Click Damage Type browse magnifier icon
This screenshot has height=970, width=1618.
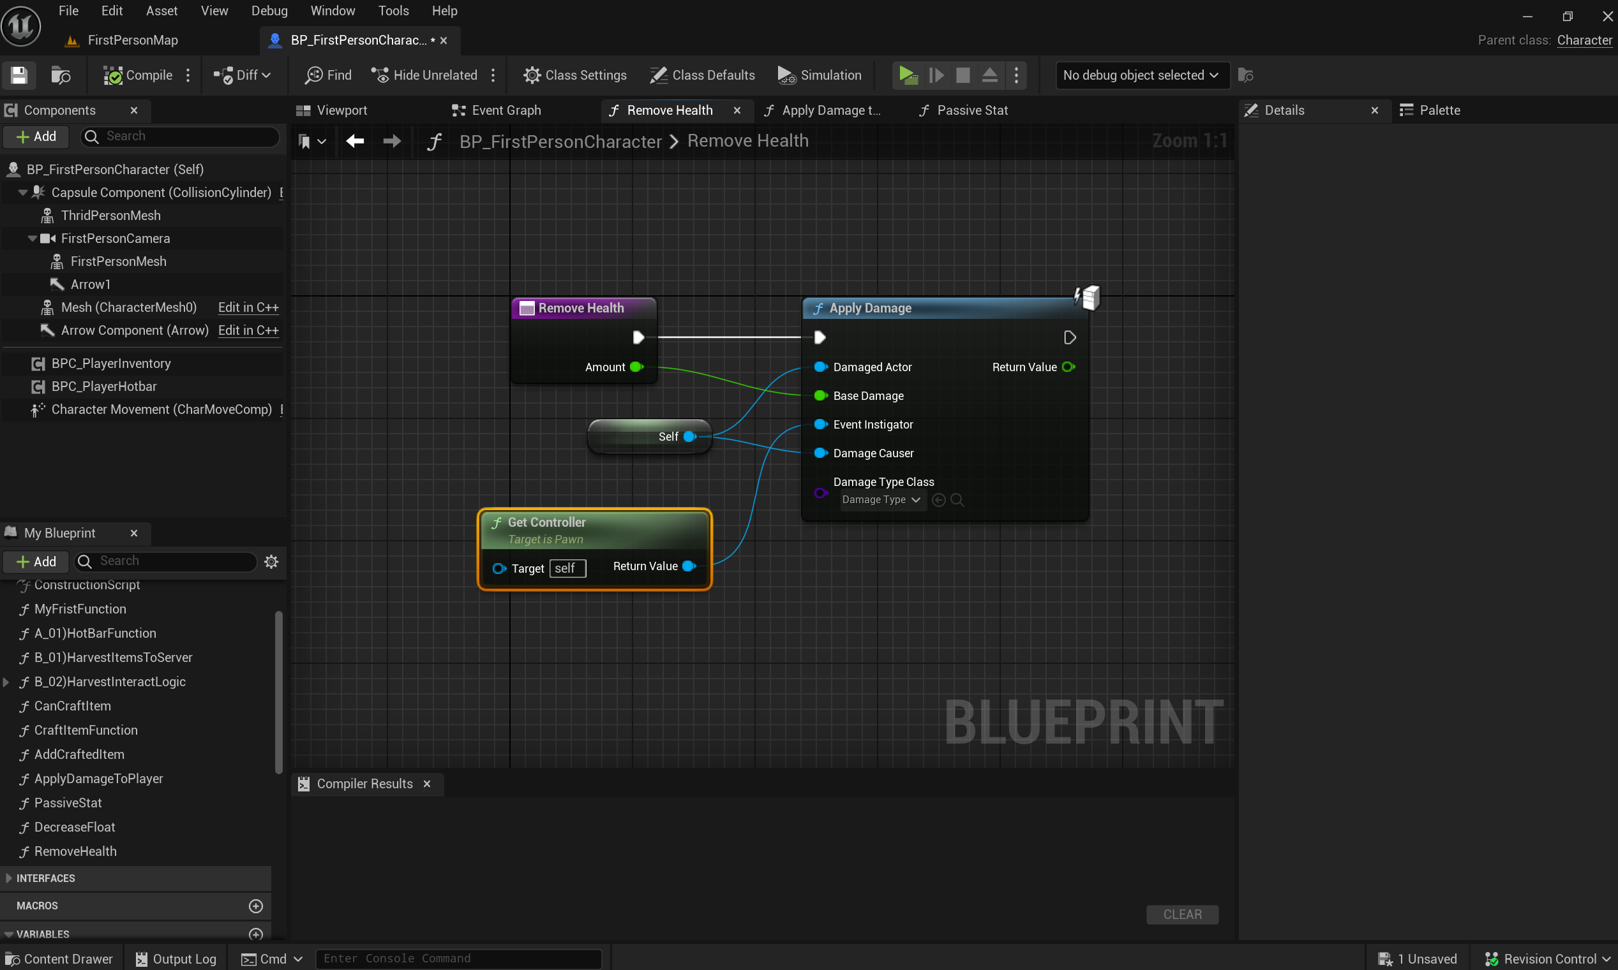tap(957, 500)
